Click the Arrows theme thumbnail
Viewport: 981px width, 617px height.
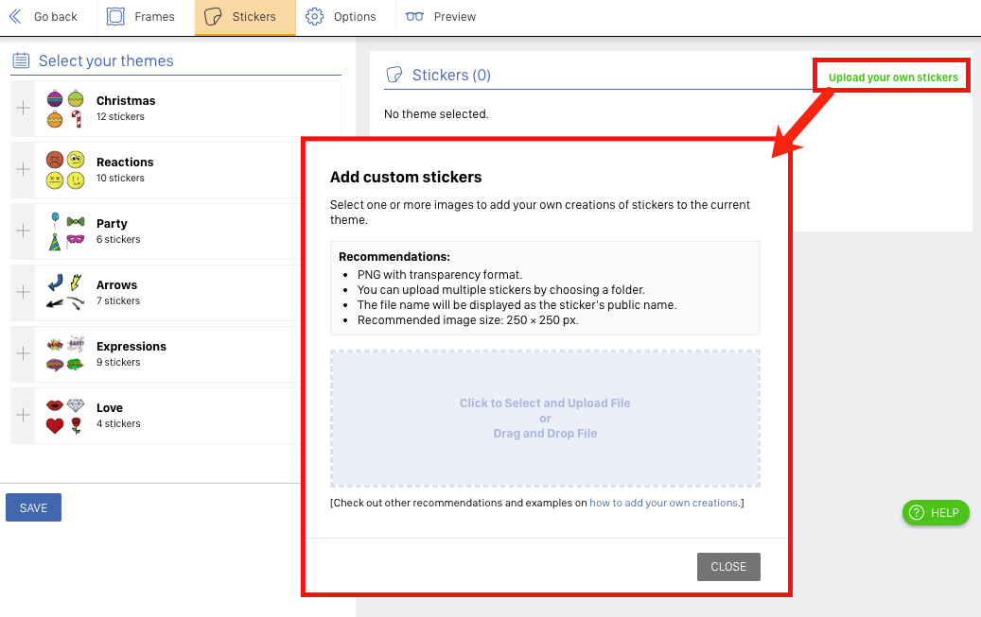[x=65, y=292]
